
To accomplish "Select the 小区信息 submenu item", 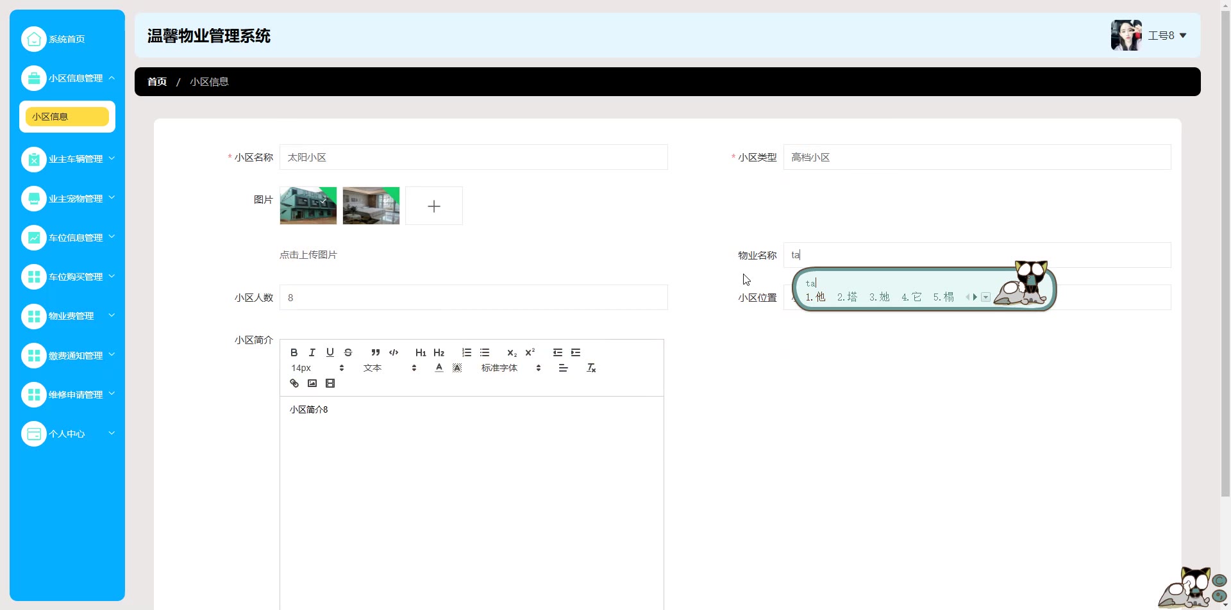I will [67, 117].
